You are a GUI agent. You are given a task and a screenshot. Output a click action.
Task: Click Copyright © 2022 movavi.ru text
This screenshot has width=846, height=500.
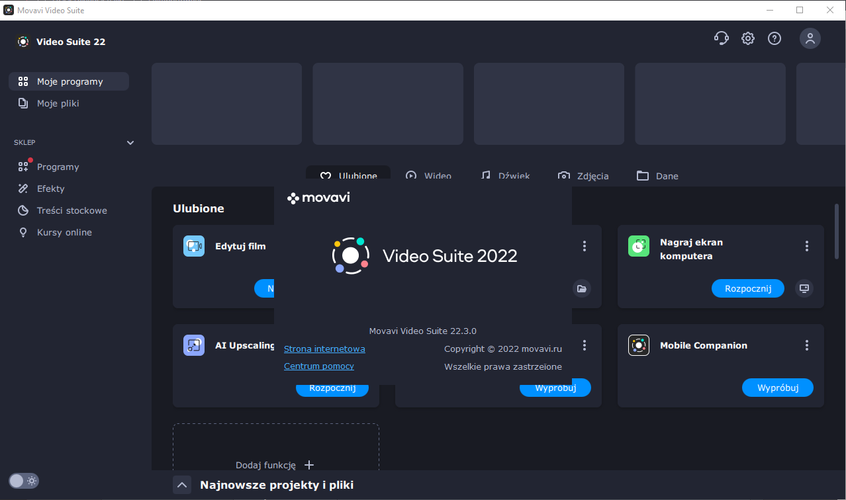(x=503, y=349)
